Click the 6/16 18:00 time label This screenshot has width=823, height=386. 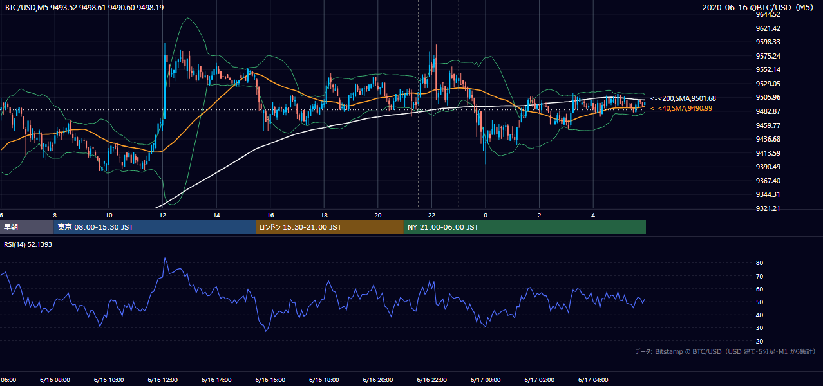[324, 380]
